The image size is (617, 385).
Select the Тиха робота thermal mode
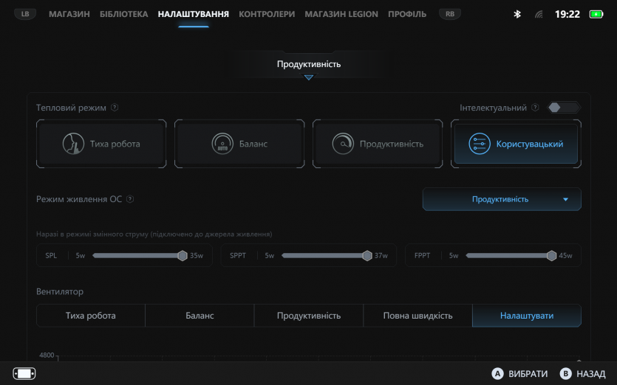(101, 144)
